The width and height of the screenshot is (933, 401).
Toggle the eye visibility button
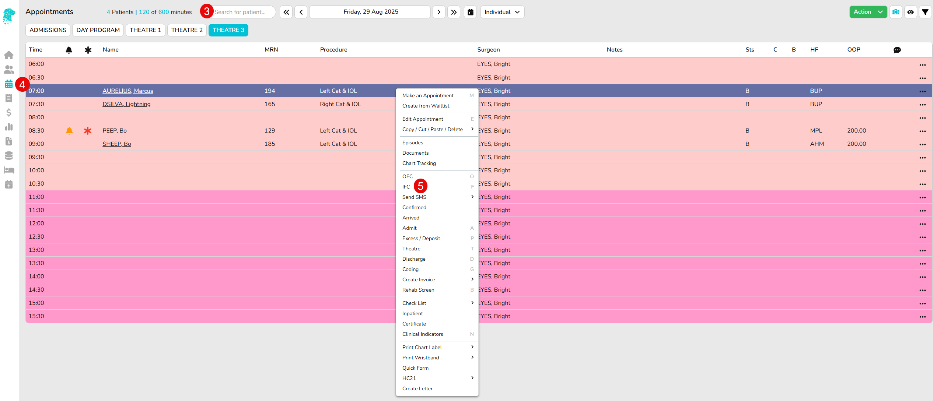coord(911,12)
